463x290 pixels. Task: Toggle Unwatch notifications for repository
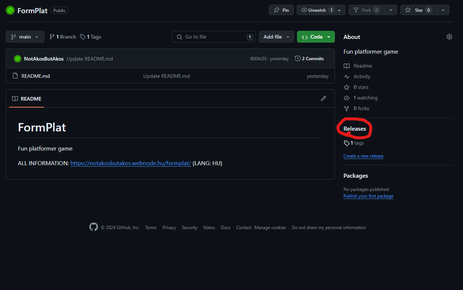317,10
